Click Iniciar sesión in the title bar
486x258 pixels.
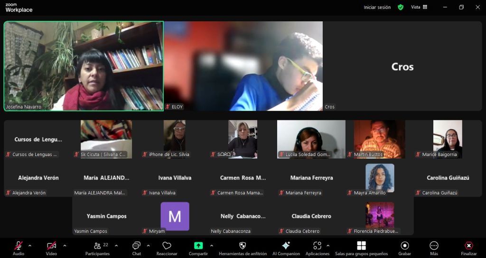tap(377, 7)
